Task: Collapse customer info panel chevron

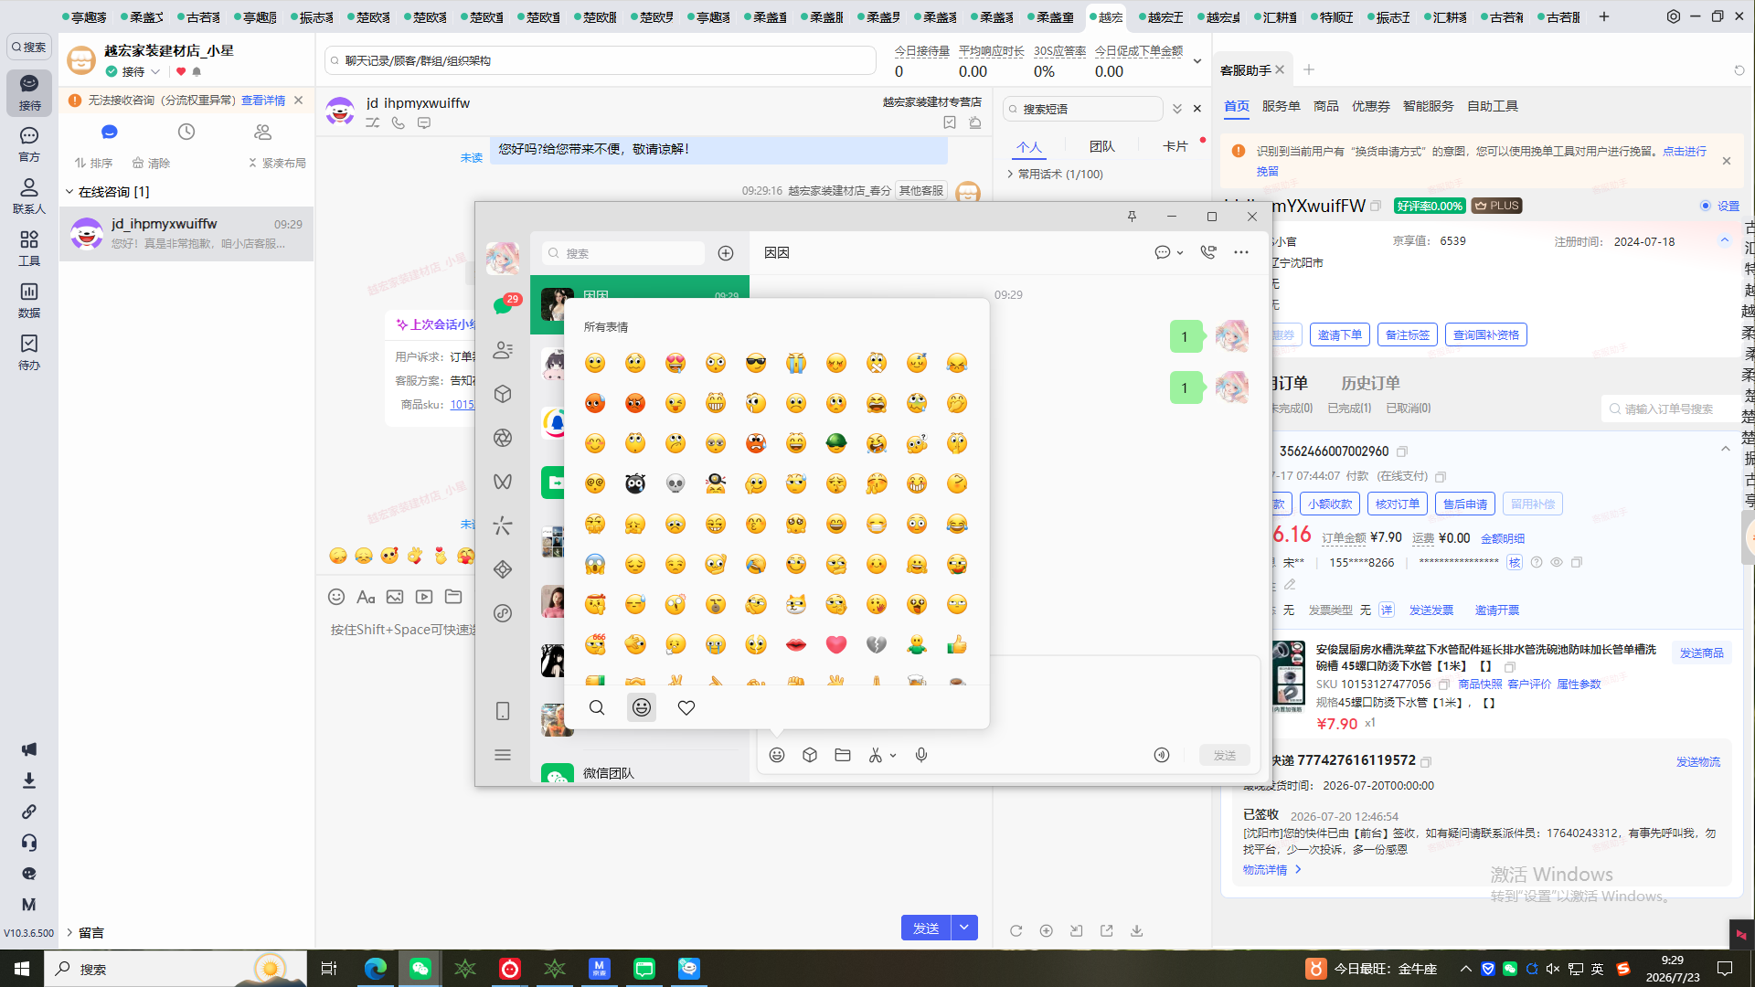Action: 1725,240
